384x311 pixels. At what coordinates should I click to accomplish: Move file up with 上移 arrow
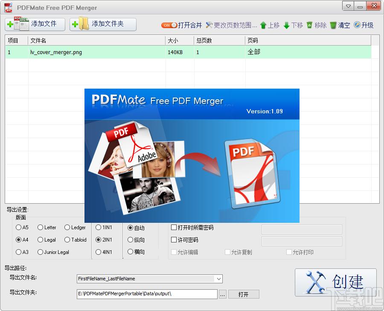270,25
